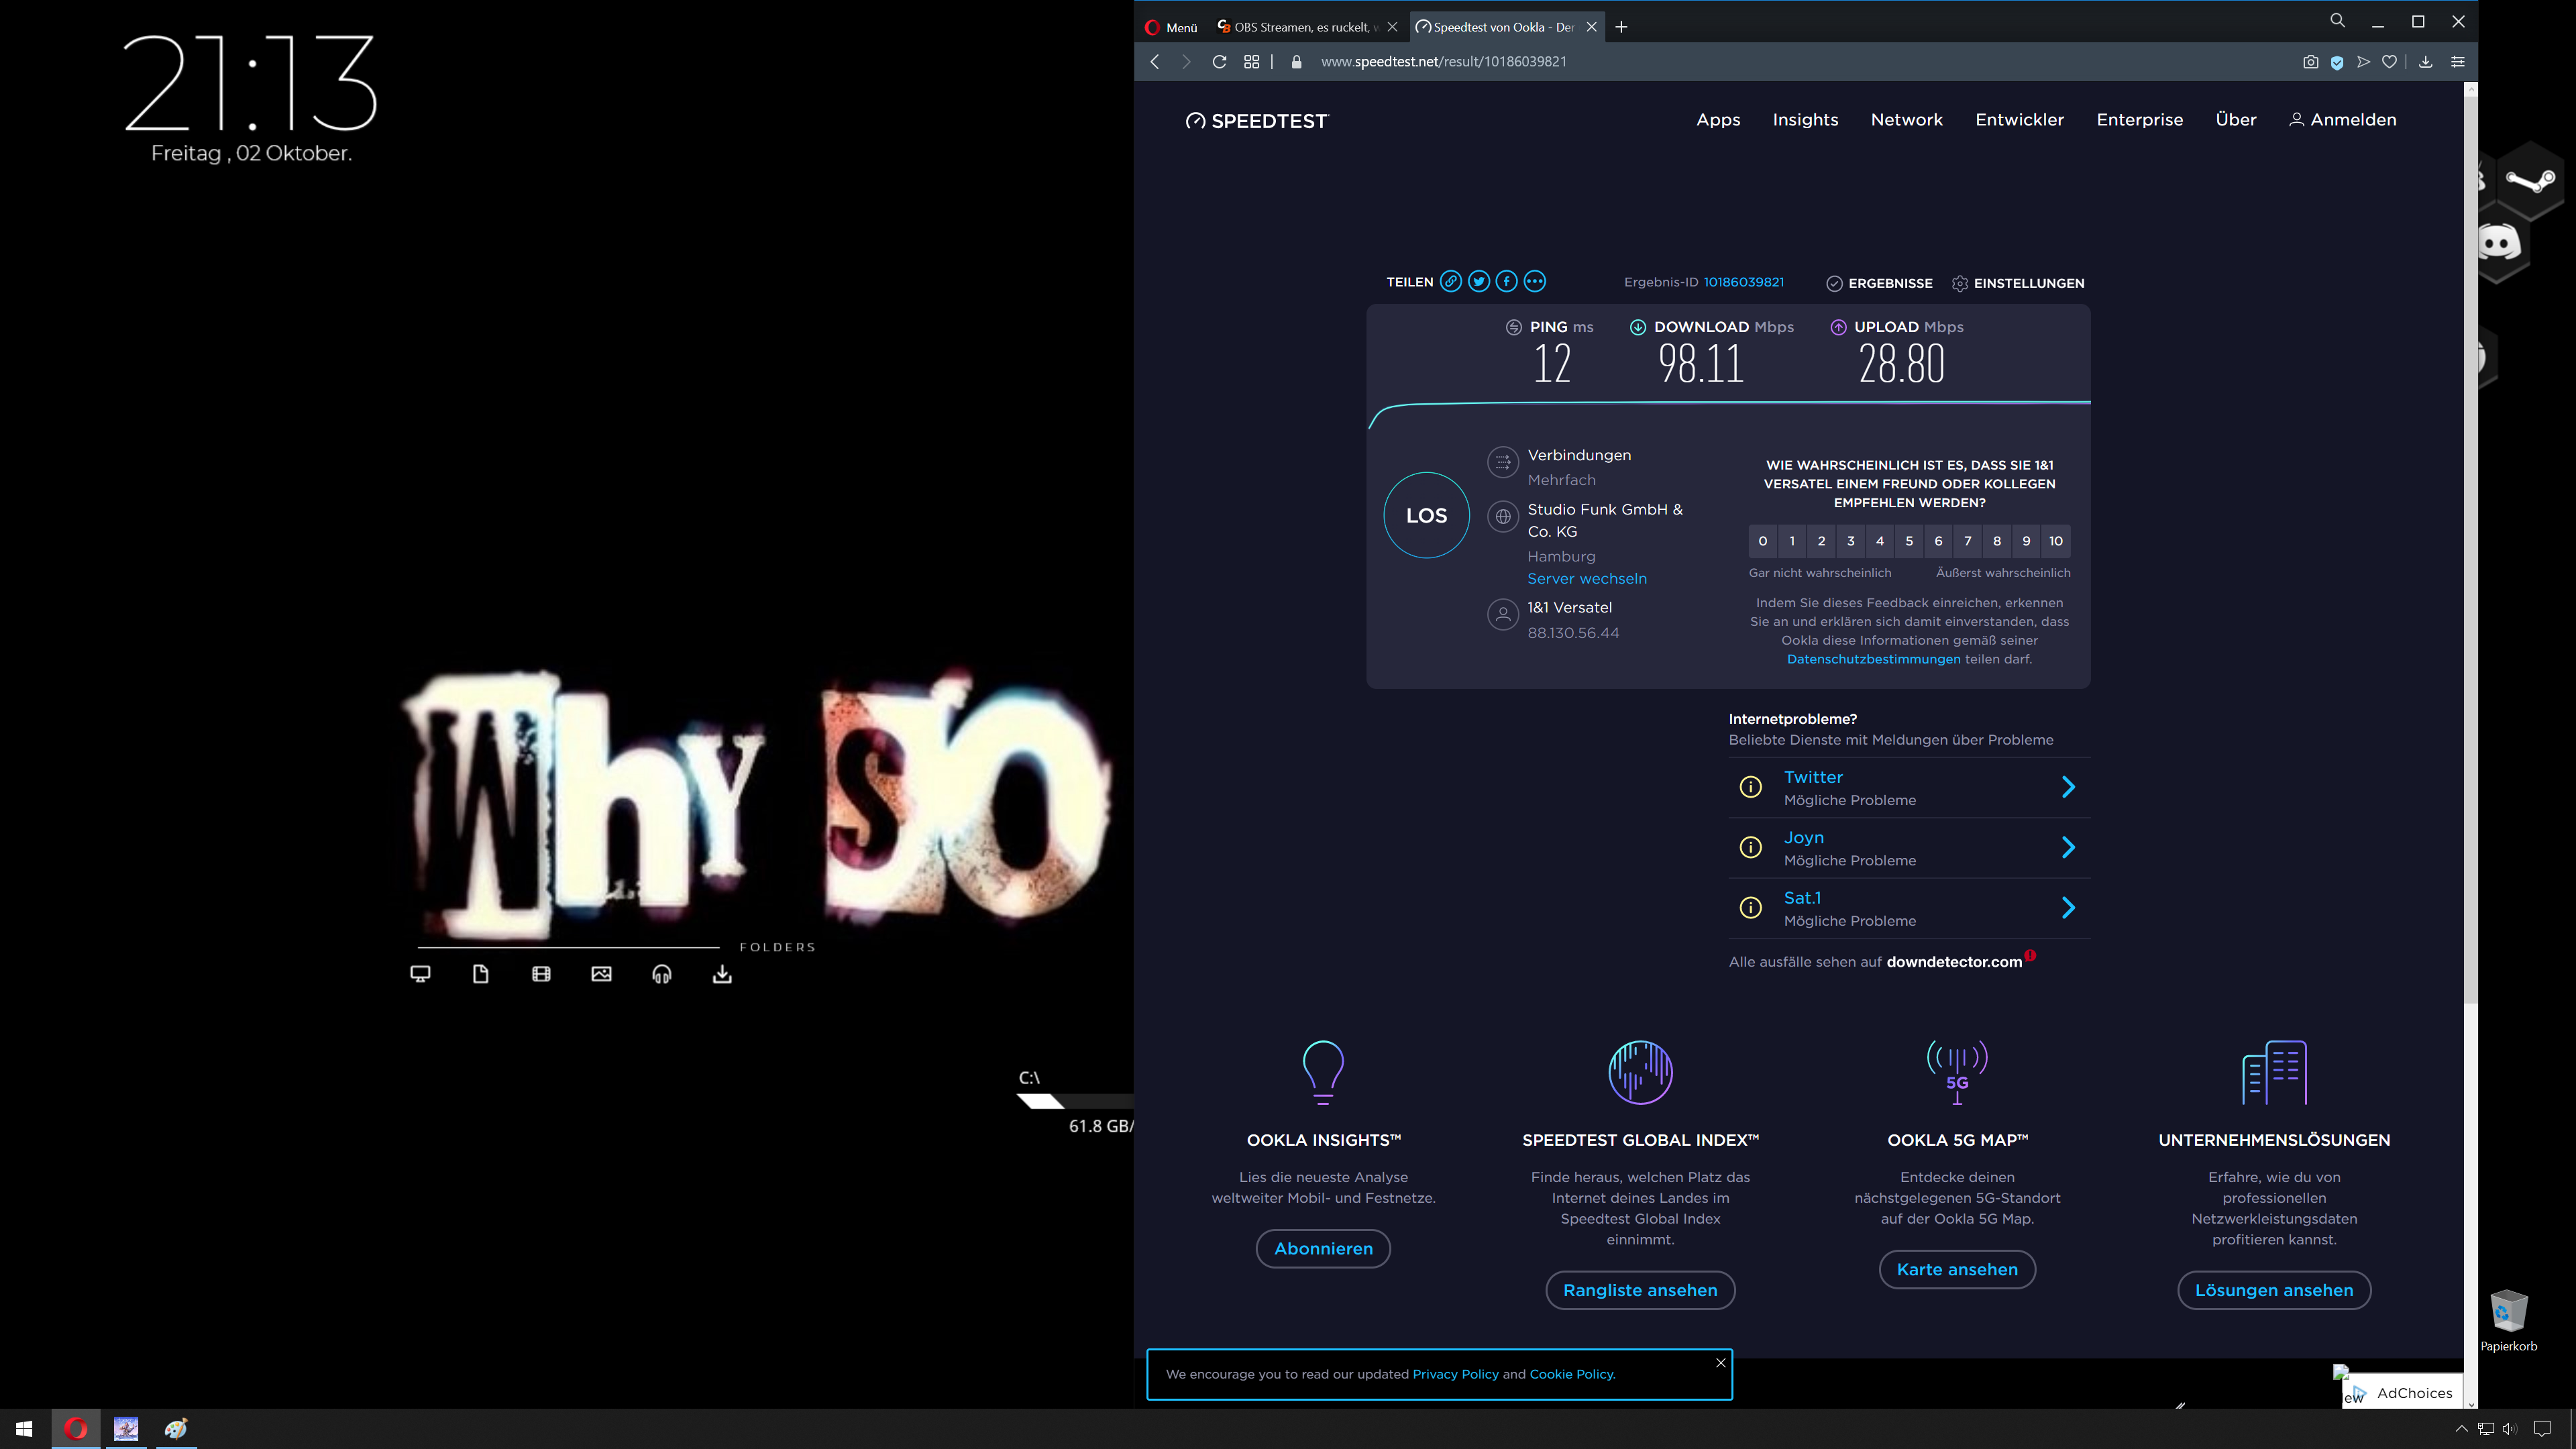Open more sharing options ellipsis icon
Viewport: 2576px width, 1449px height.
(x=1535, y=282)
